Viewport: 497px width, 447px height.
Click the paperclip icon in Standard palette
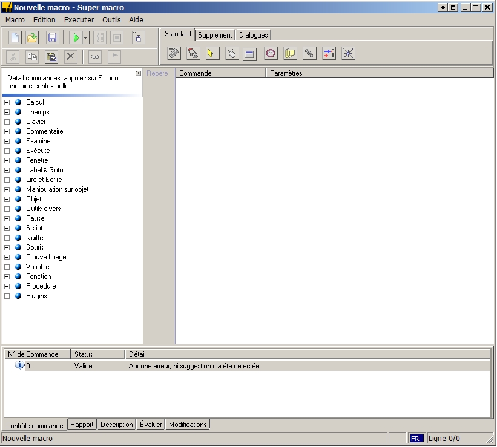pos(309,53)
